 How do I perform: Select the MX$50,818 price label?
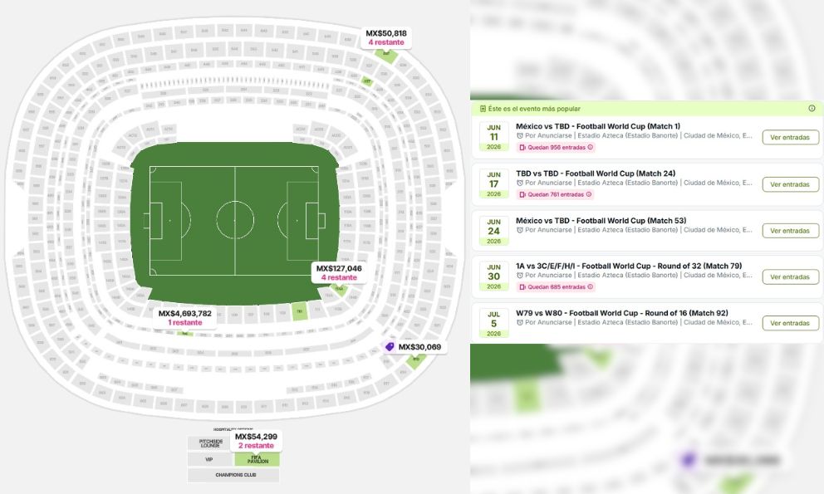386,37
